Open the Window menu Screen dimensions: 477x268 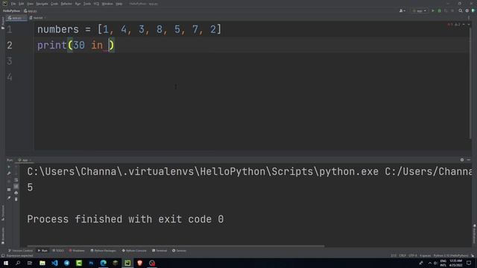coord(107,4)
